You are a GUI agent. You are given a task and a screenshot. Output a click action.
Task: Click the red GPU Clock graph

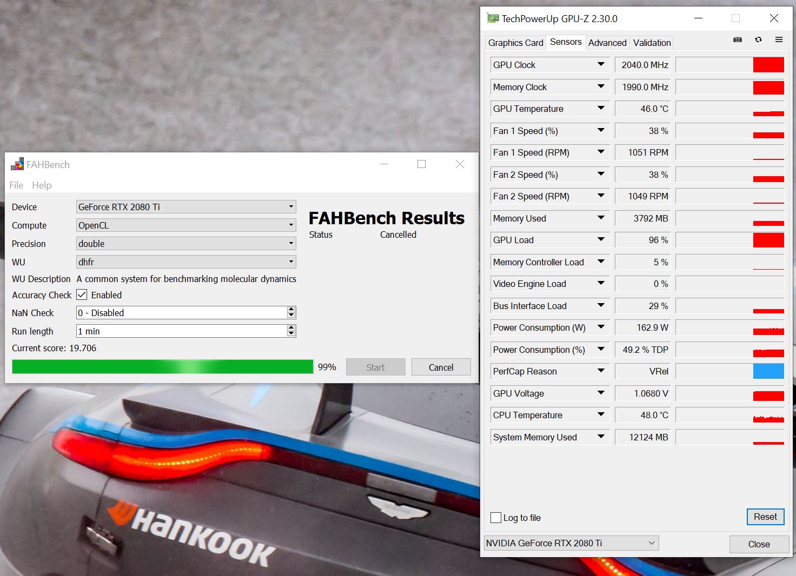click(768, 65)
